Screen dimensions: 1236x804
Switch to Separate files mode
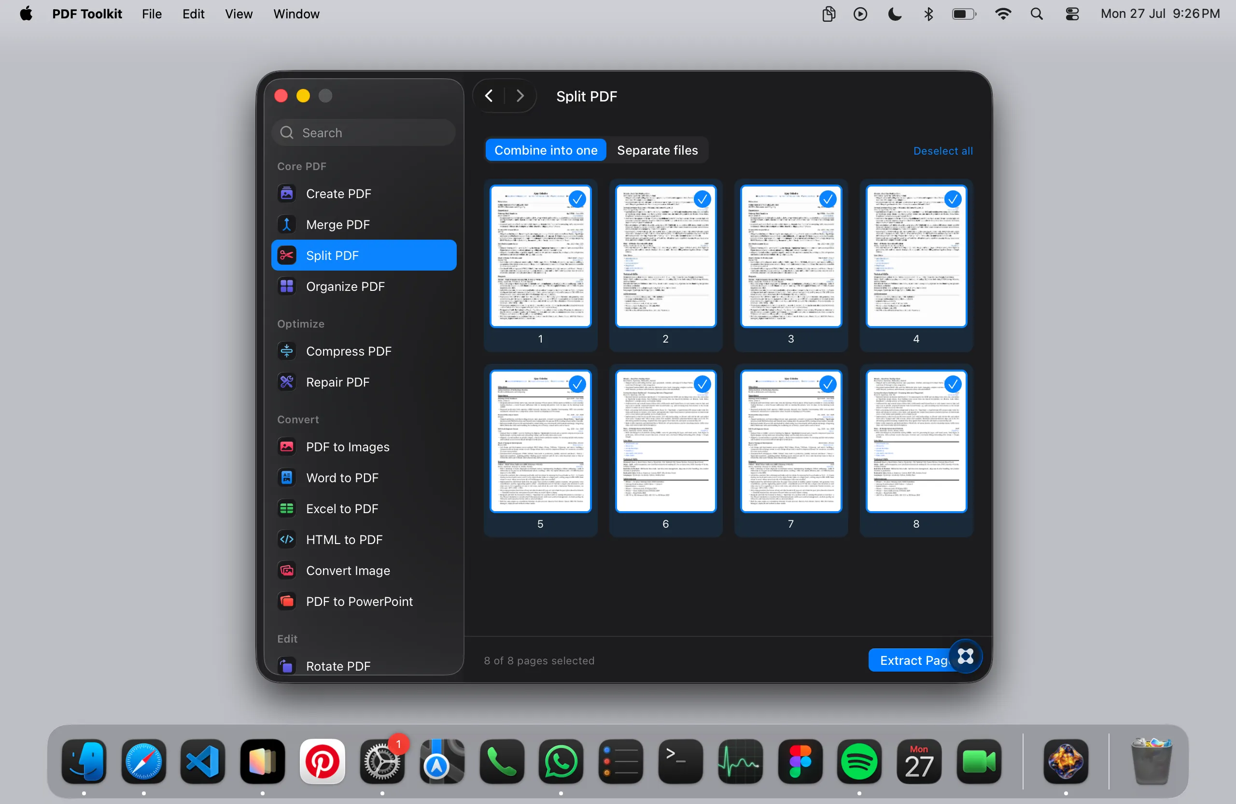tap(658, 150)
